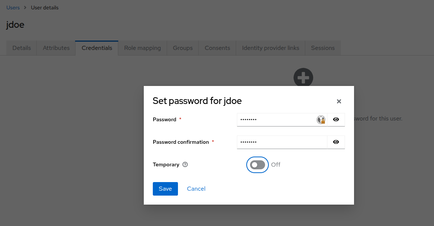The height and width of the screenshot is (226, 434).
Task: Open the Temporary help tooltip icon
Action: click(185, 164)
